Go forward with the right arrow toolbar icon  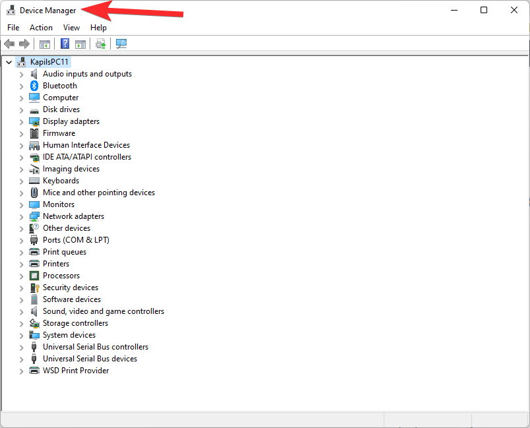[24, 44]
